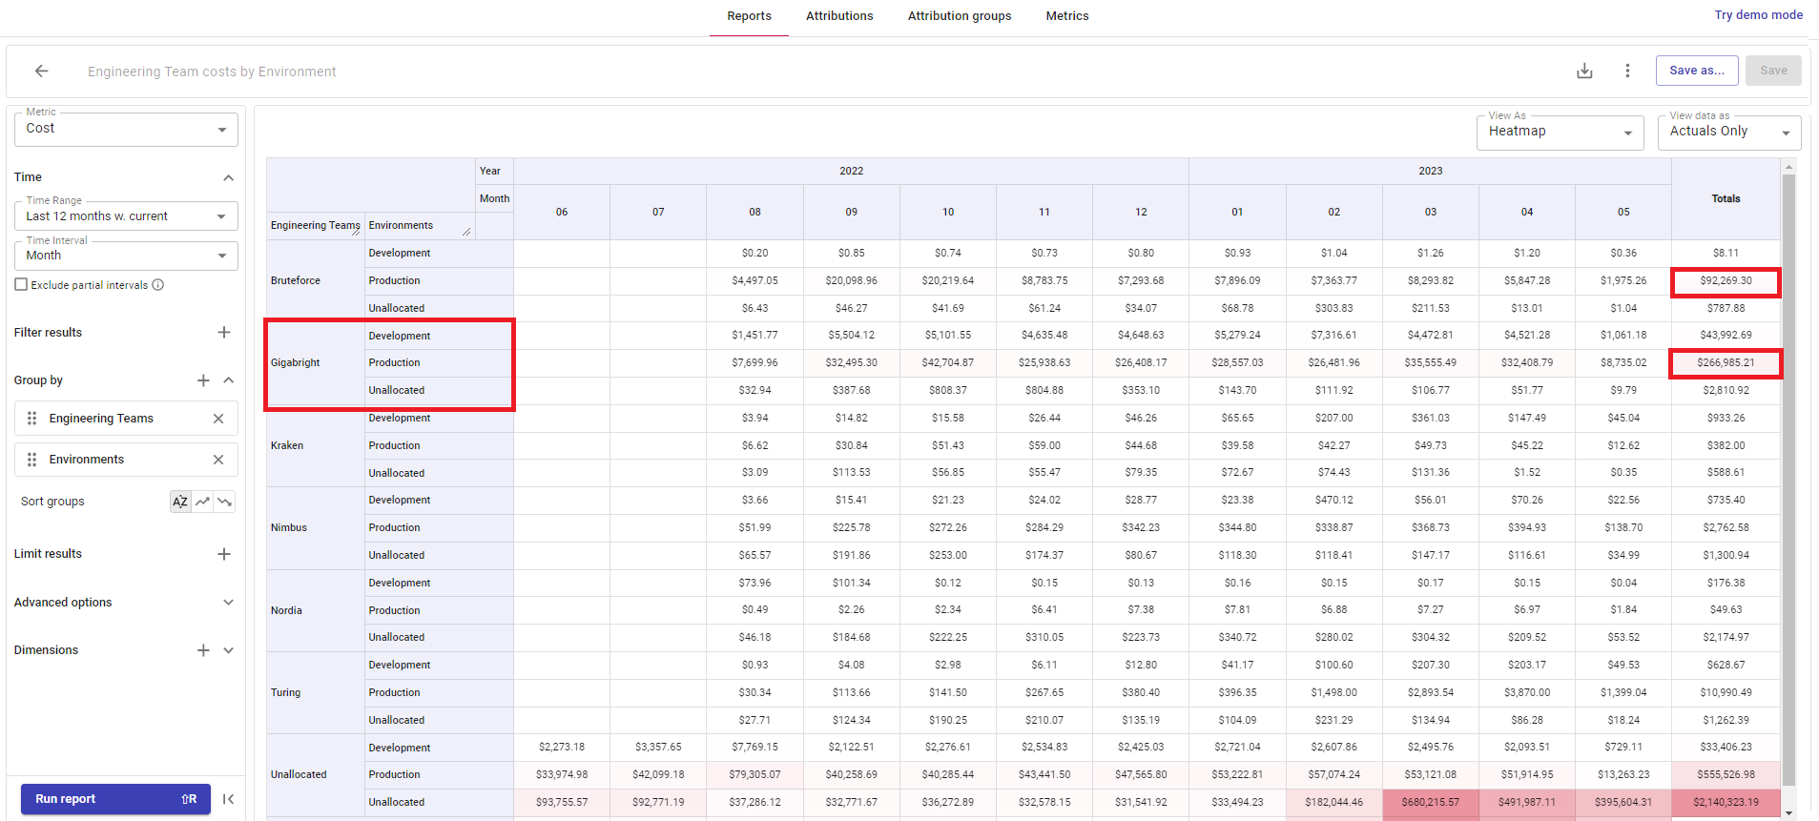Collapse the Group by section

[x=228, y=380]
